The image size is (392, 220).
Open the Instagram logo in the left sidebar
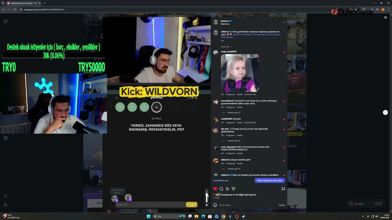[6, 21]
